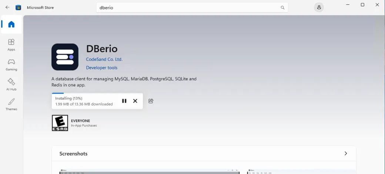The image size is (385, 174).
Task: Open the Developer tools category link
Action: point(102,68)
